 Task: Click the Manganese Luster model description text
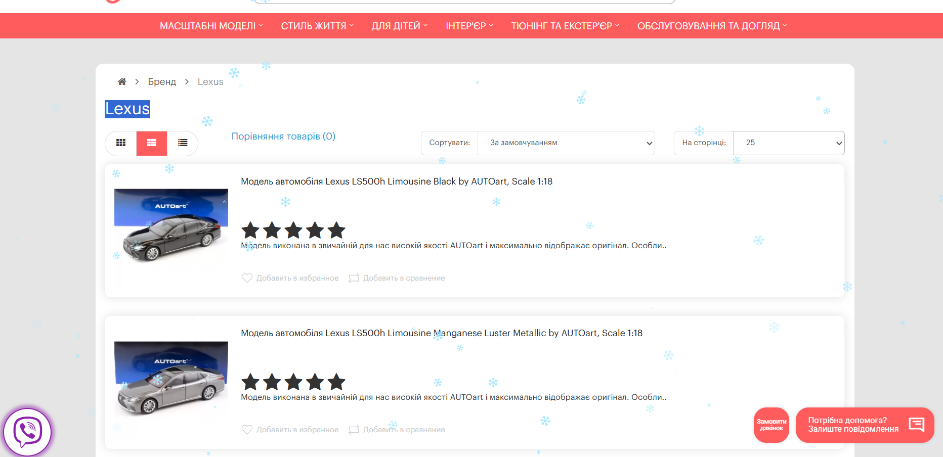[x=454, y=397]
